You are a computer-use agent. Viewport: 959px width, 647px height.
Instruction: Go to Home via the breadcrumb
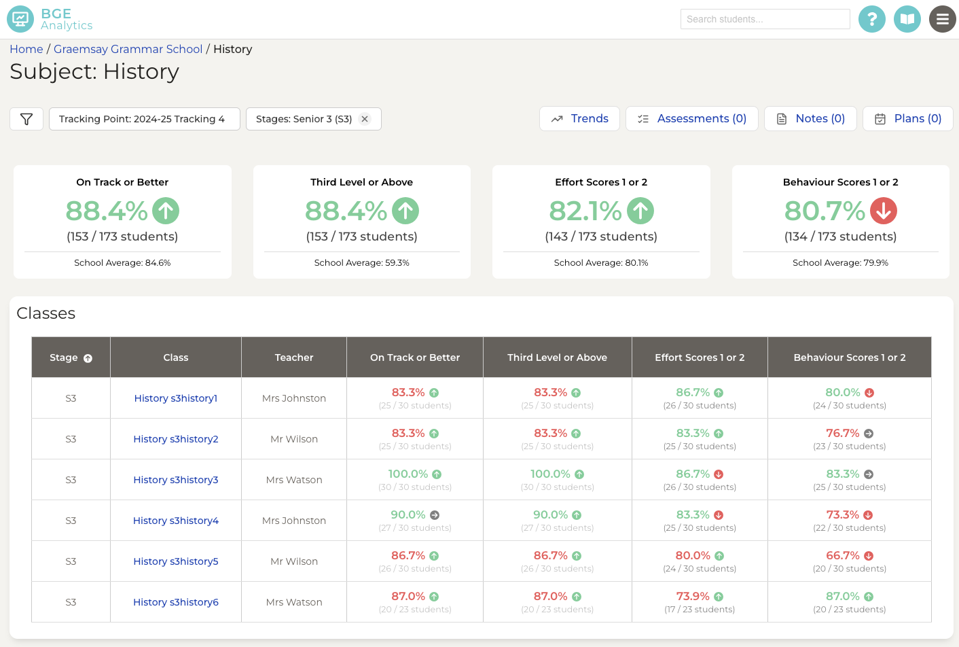tap(26, 49)
